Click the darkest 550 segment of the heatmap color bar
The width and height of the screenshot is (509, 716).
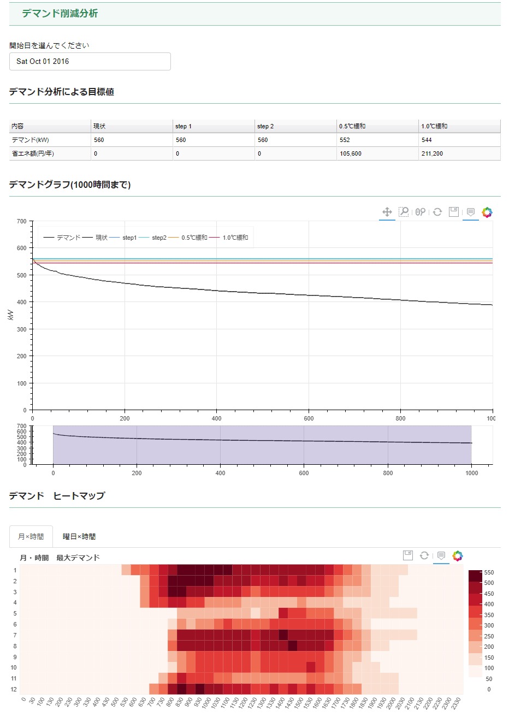[x=475, y=575]
